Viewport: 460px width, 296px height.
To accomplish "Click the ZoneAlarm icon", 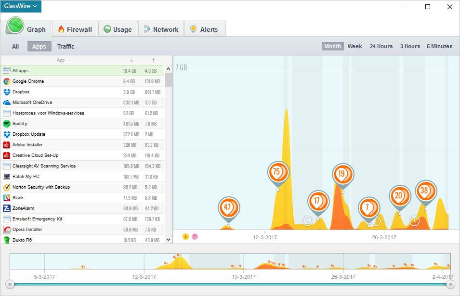I will pos(7,208).
